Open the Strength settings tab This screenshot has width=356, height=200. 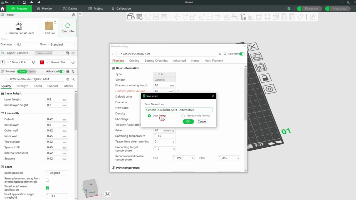point(22,86)
